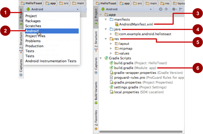Click the build.gradle (Project: HelloToast) gradle icon

(x=111, y=63)
